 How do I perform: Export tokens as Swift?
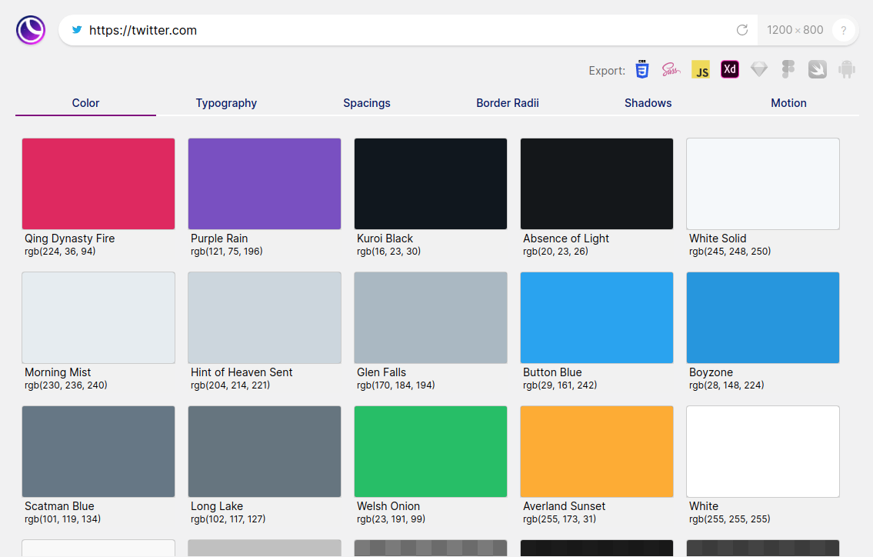point(818,69)
